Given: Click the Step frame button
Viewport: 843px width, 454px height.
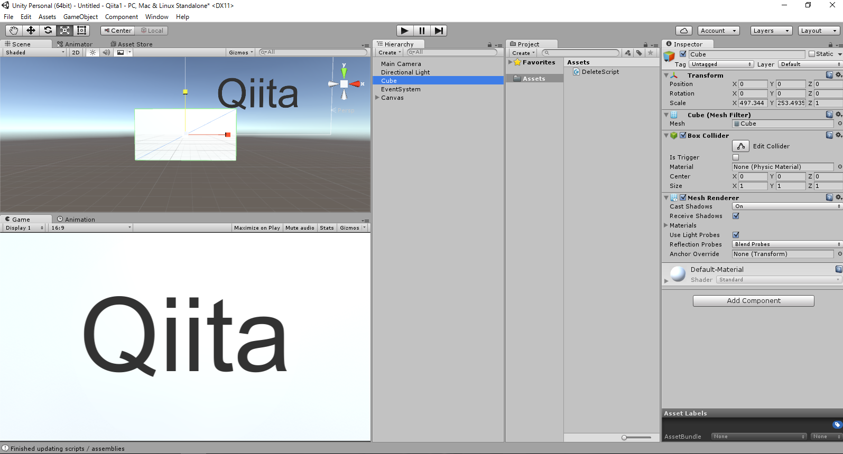Looking at the screenshot, I should (439, 31).
